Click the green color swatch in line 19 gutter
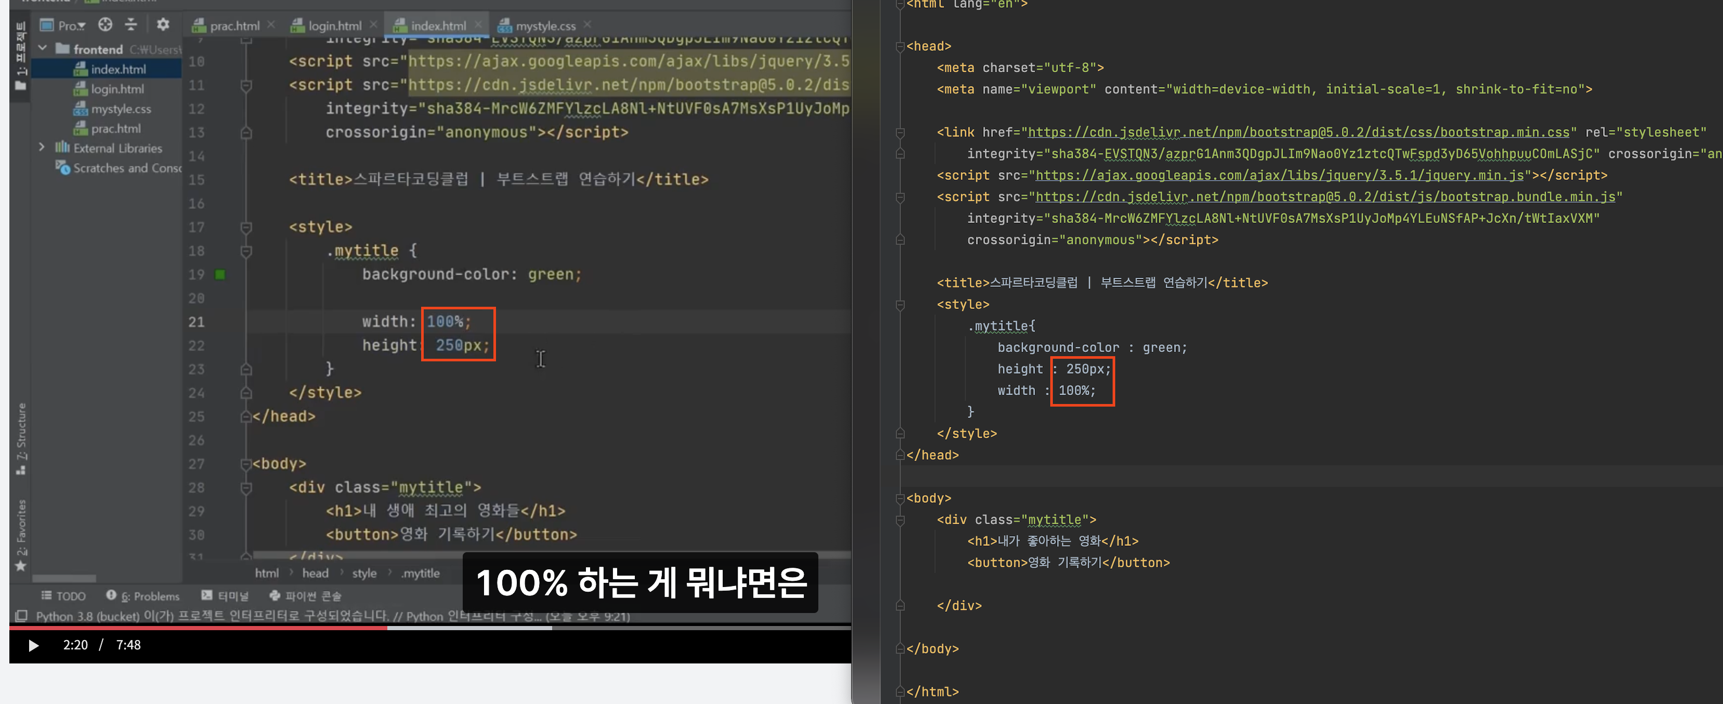The height and width of the screenshot is (704, 1723). (220, 275)
